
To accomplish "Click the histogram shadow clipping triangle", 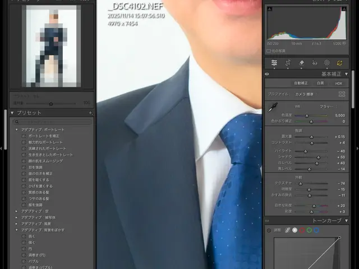I will (270, 9).
